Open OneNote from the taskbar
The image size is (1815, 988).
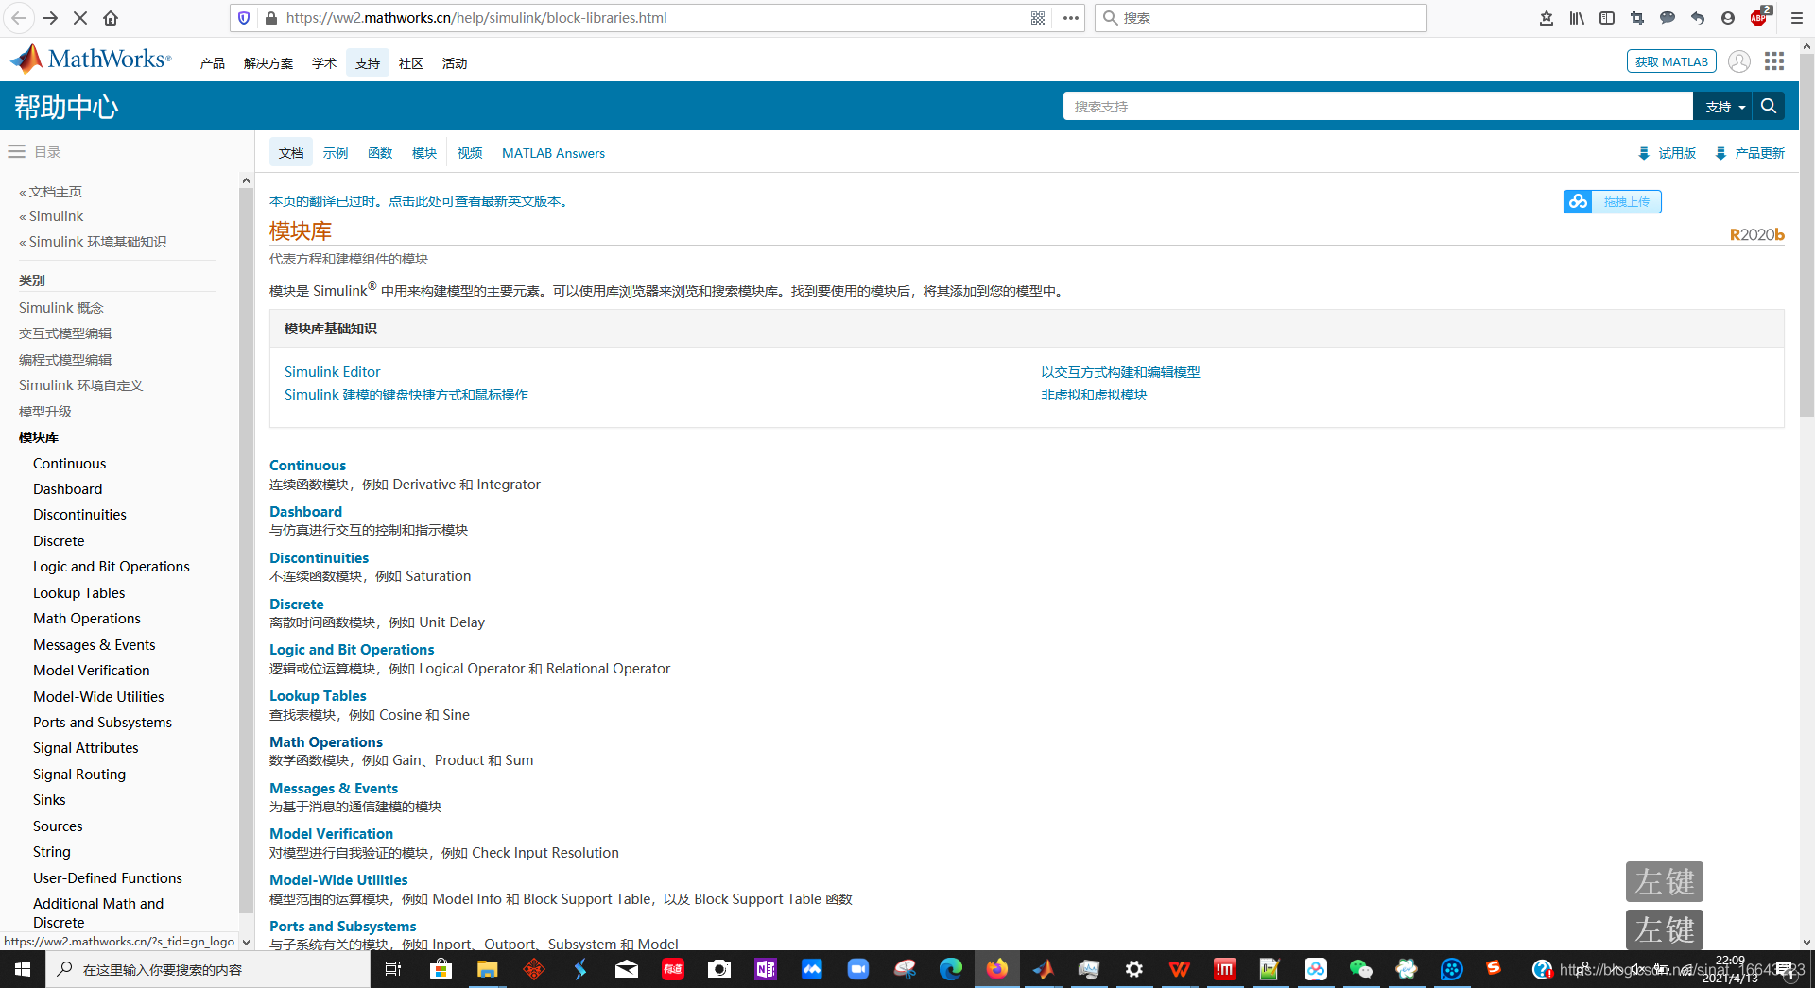[x=765, y=969]
